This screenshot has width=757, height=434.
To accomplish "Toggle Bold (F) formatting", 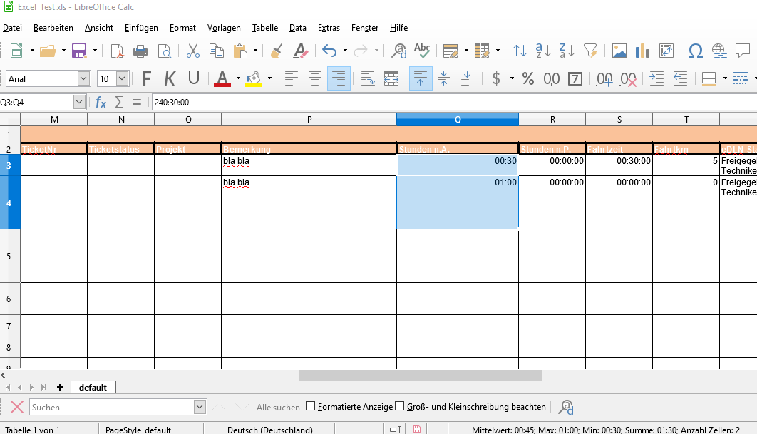I will tap(146, 78).
